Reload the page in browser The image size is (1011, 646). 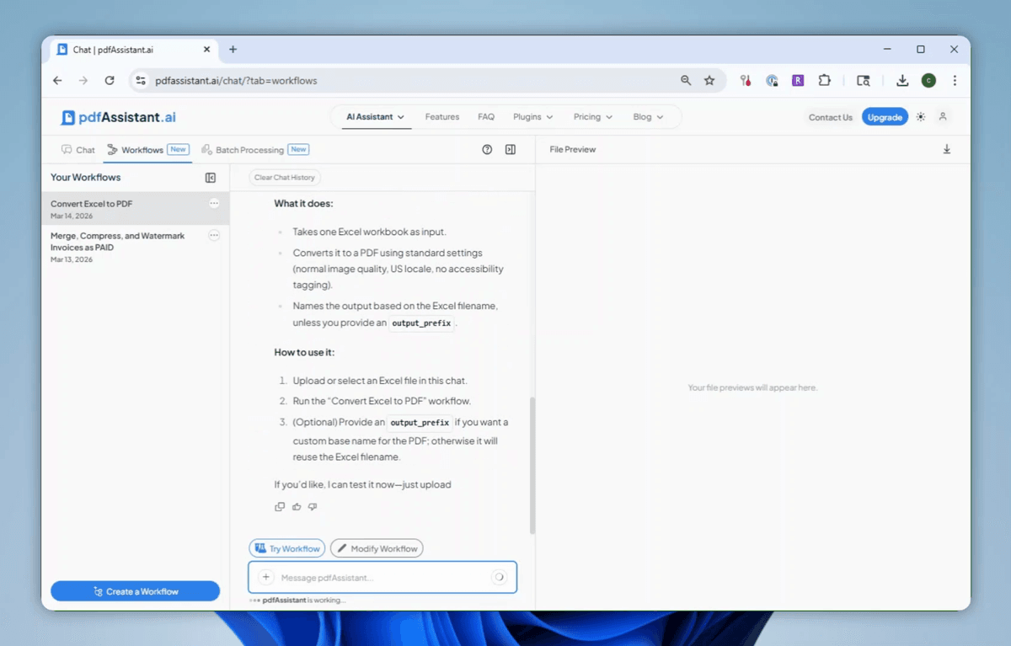109,81
